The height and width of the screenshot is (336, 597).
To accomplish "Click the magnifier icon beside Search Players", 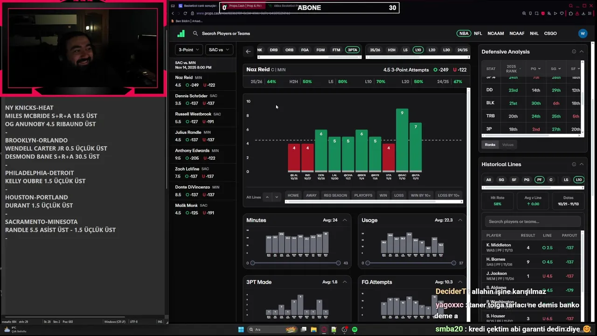I will point(195,34).
